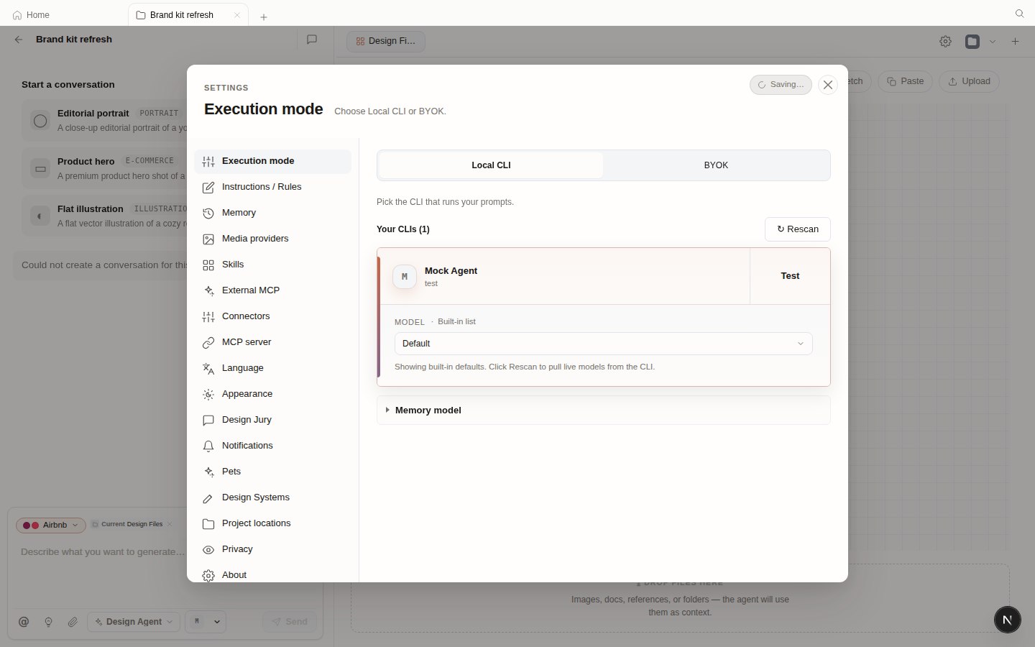This screenshot has height=647, width=1035.
Task: Open Appearance settings
Action: click(x=272, y=394)
